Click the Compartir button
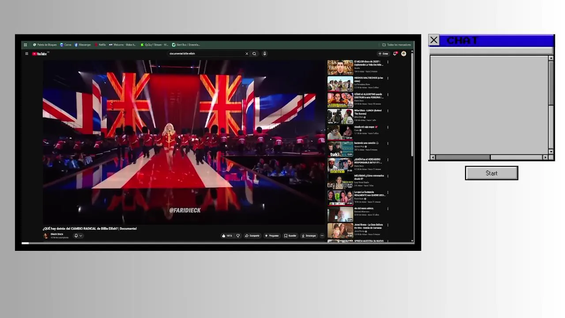The image size is (565, 318). [x=252, y=236]
